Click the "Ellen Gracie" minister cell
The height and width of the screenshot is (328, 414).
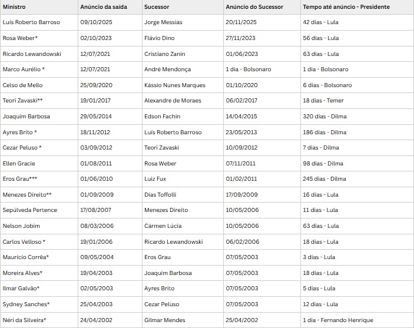(19, 163)
